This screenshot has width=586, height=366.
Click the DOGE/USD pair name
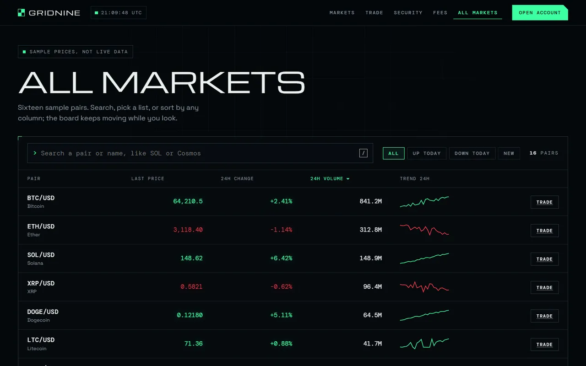click(x=43, y=312)
